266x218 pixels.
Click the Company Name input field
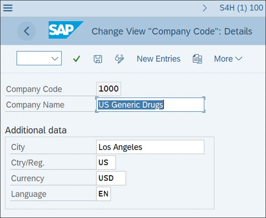(150, 105)
